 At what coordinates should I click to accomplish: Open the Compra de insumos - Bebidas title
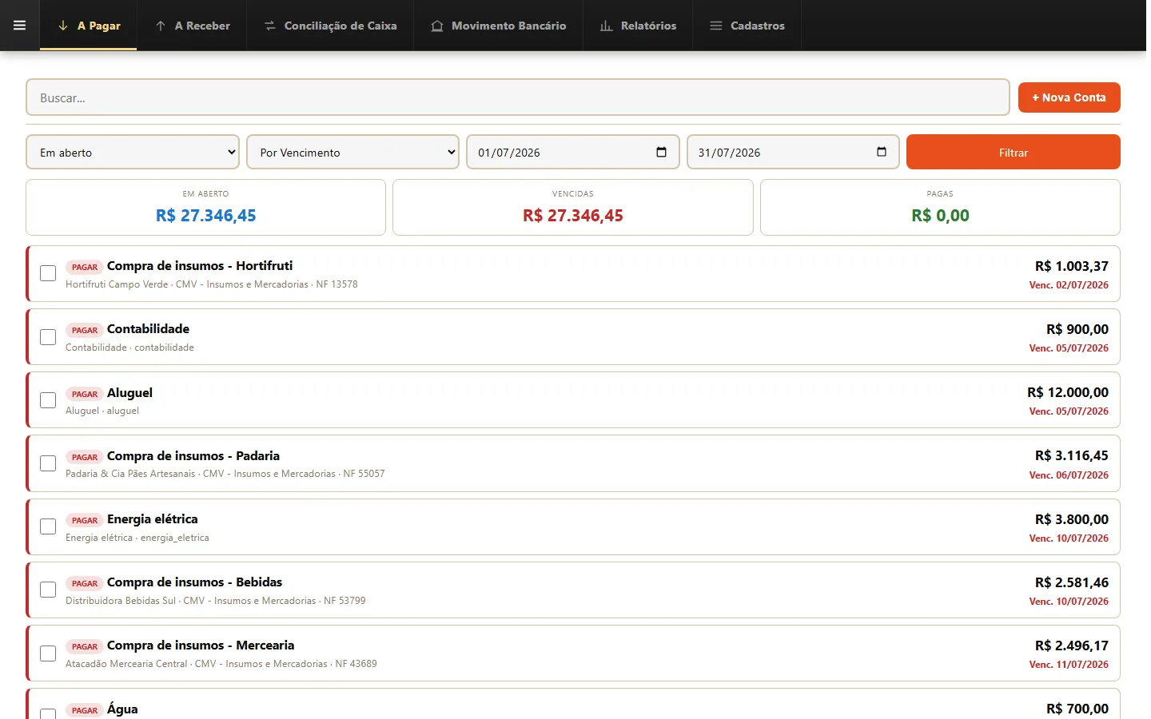point(194,582)
